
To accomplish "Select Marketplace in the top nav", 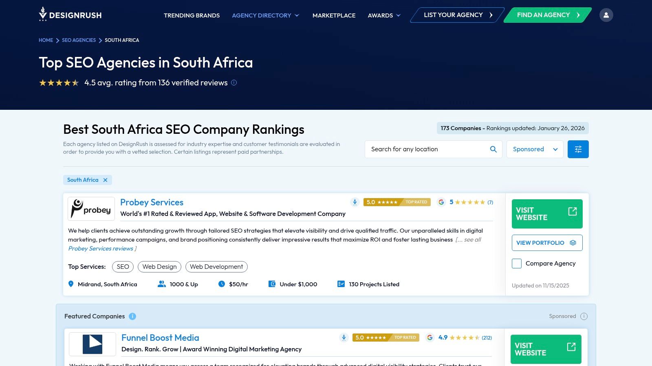I will (x=334, y=15).
